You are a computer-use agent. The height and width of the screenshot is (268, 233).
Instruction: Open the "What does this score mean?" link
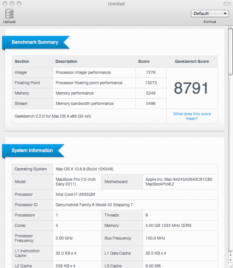pyautogui.click(x=192, y=116)
